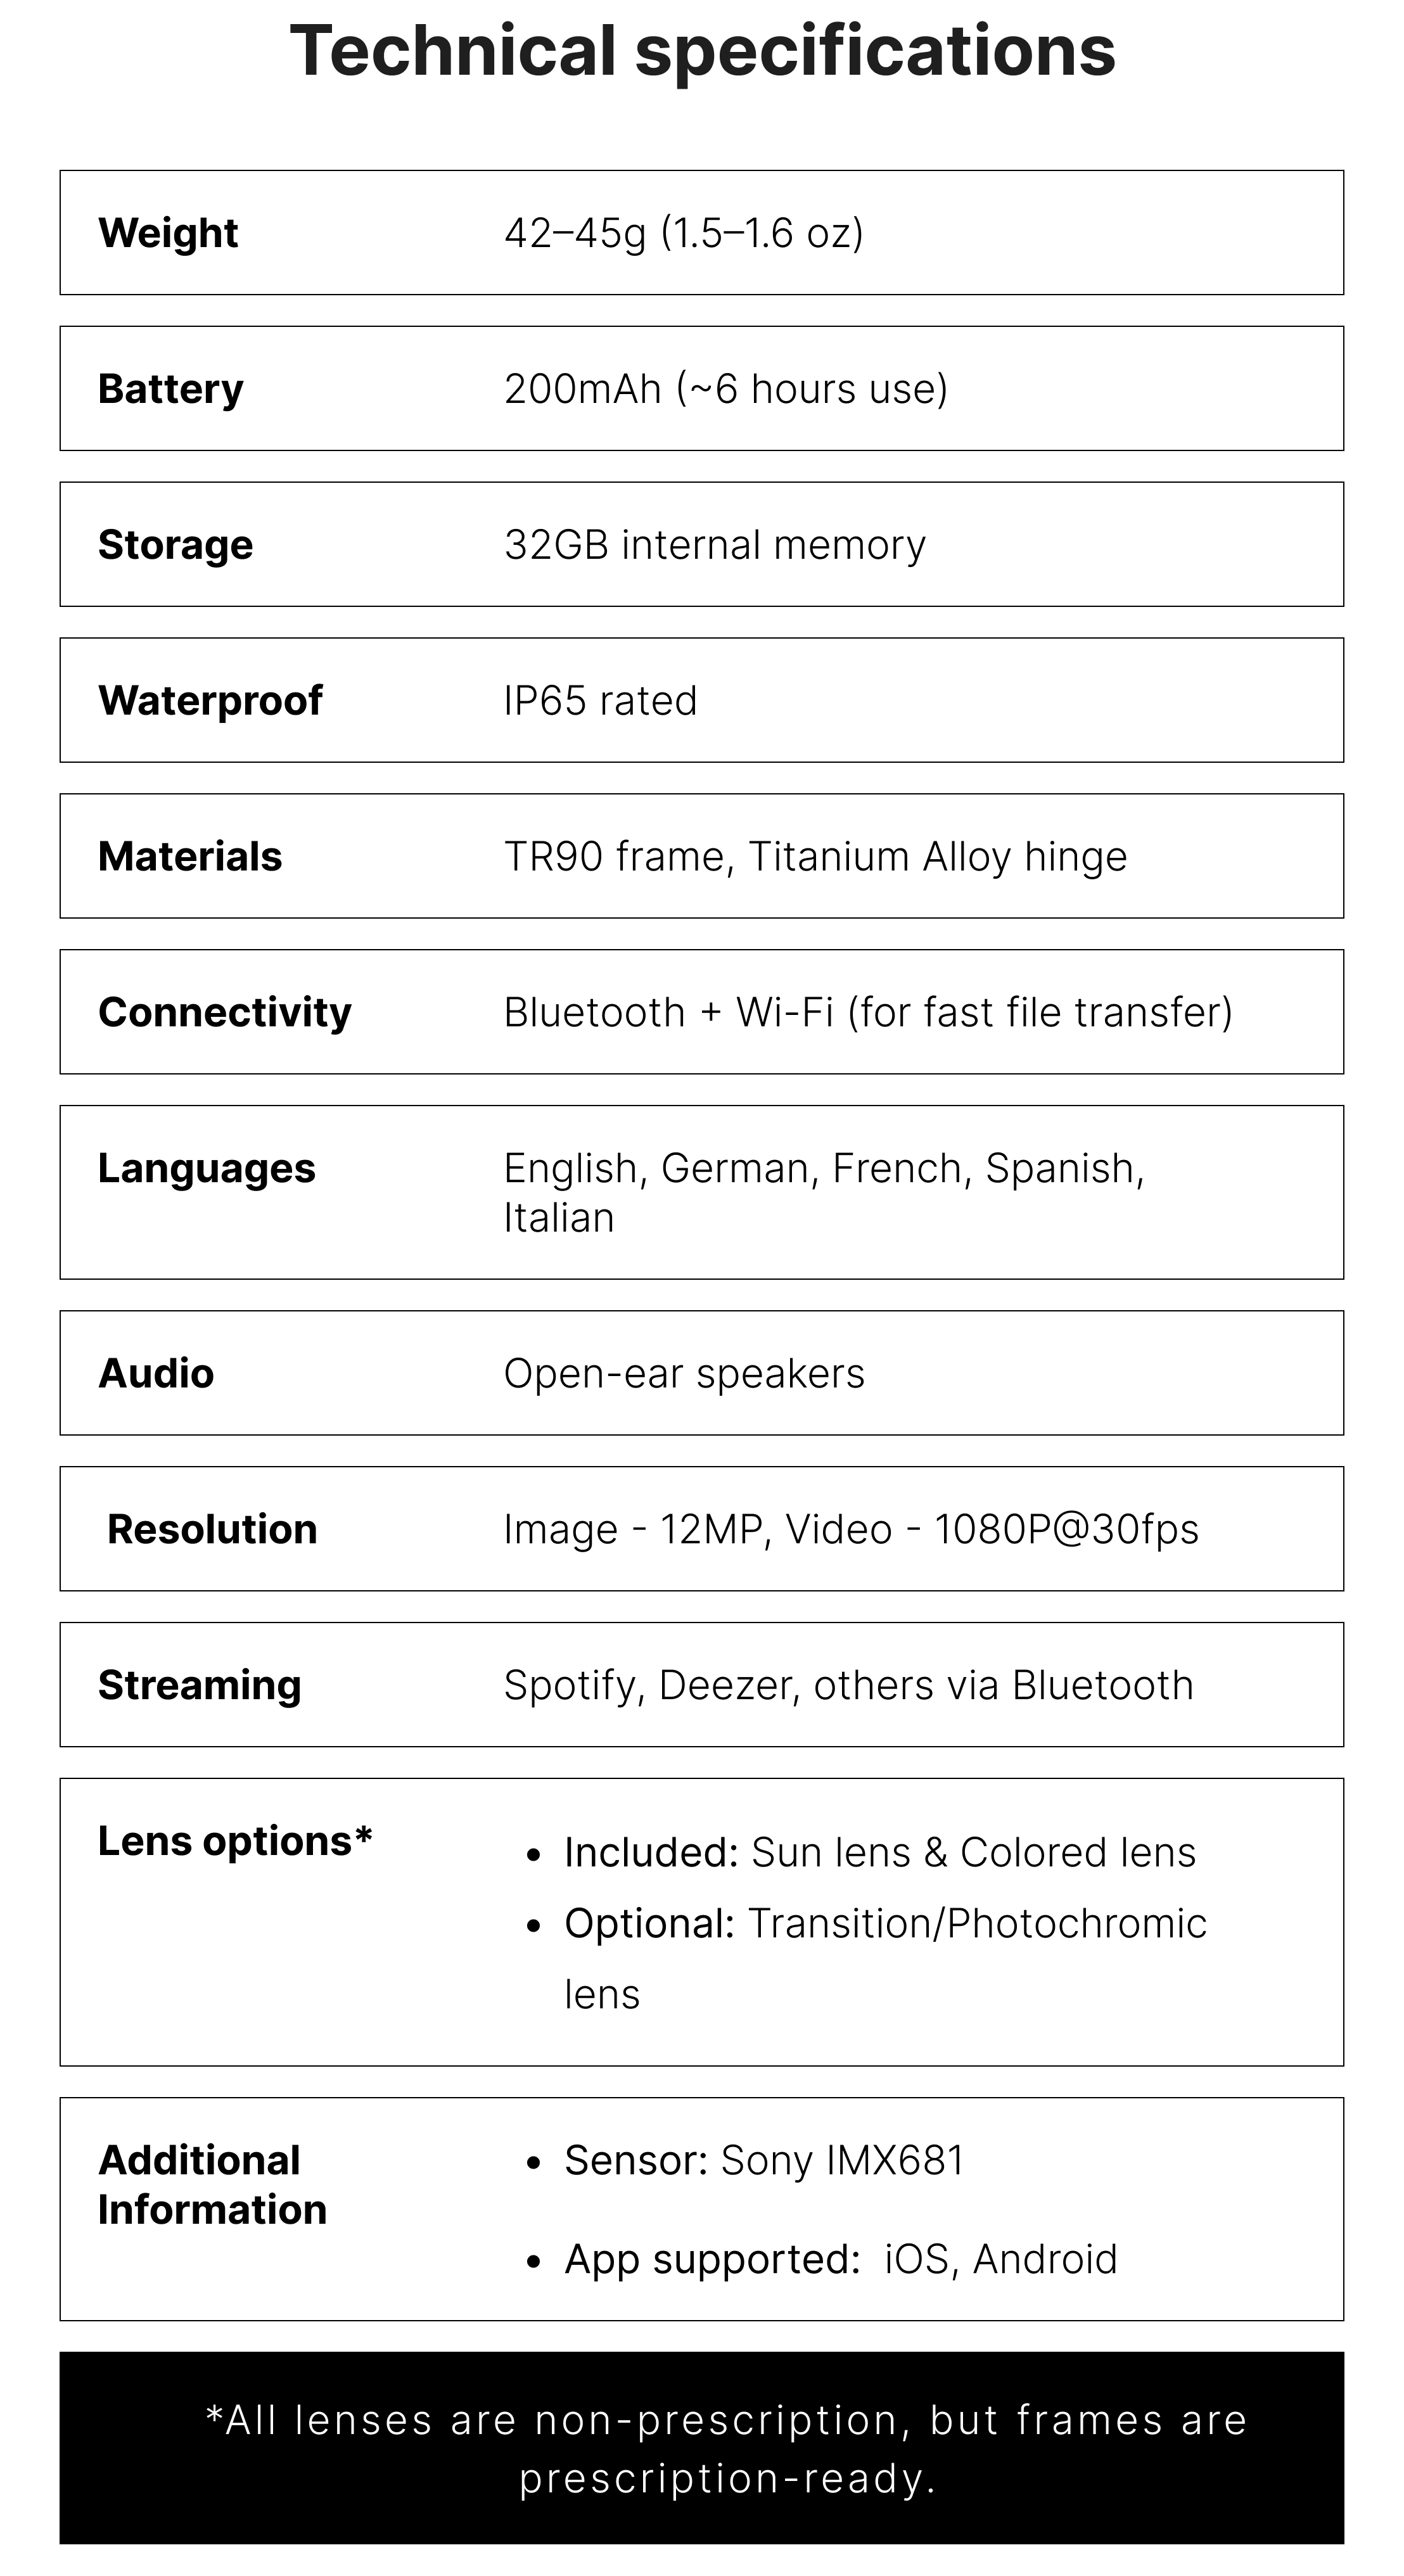Image resolution: width=1404 pixels, height=2576 pixels.
Task: Select the Connectivity row label
Action: point(225,1013)
